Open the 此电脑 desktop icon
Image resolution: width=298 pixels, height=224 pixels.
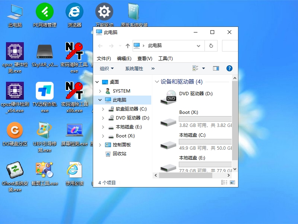[x=15, y=16]
